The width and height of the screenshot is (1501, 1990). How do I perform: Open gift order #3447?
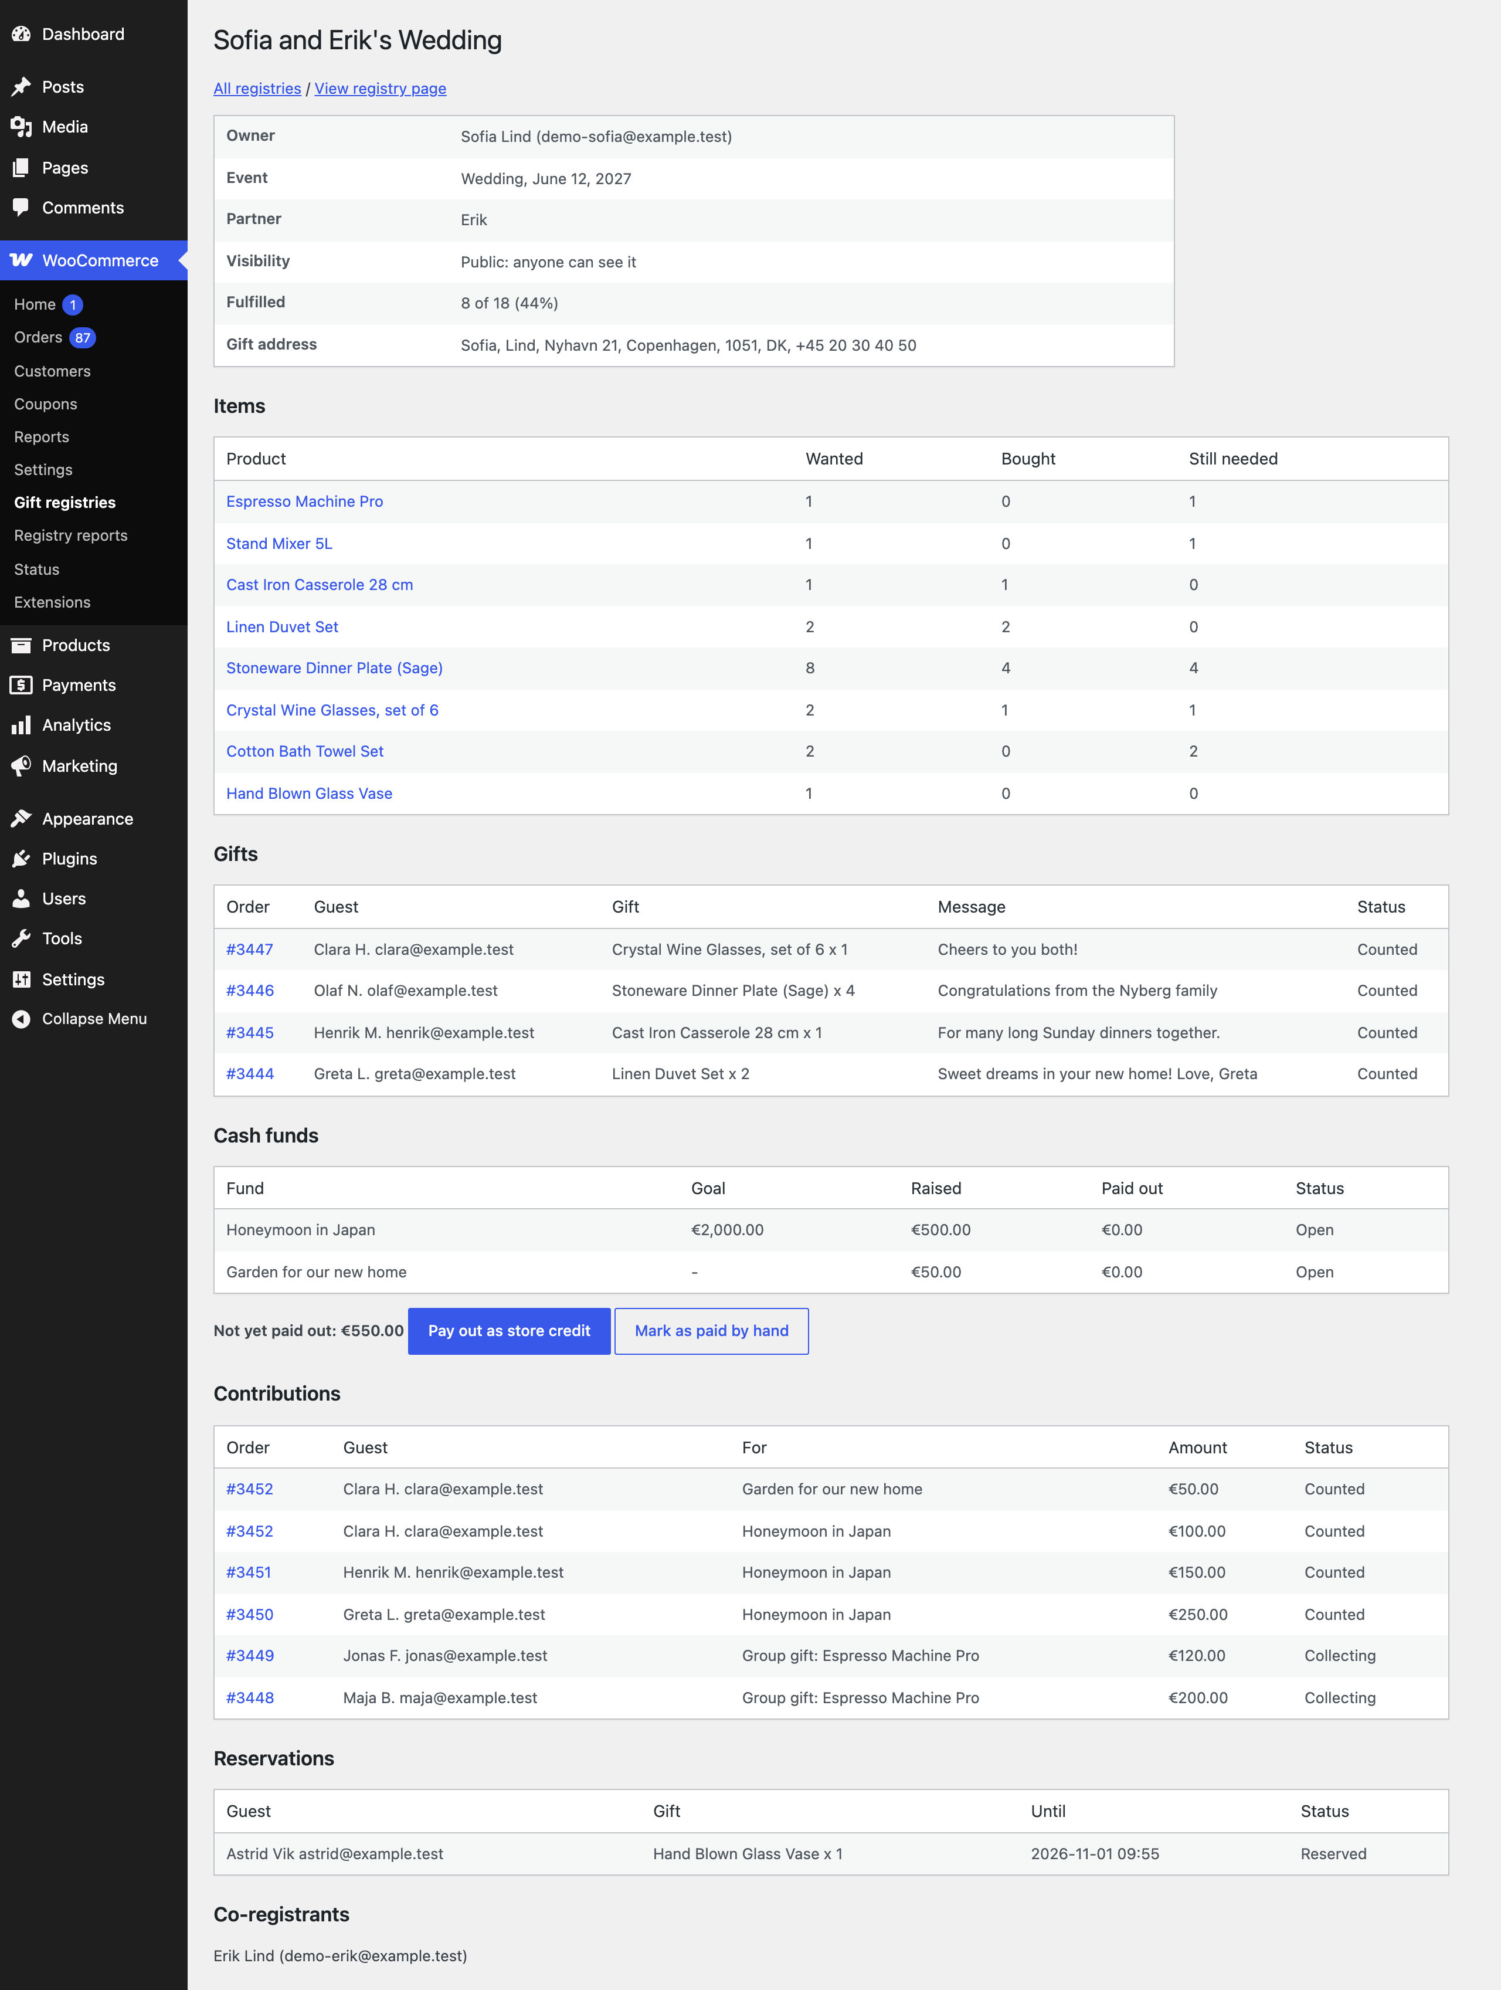[250, 949]
